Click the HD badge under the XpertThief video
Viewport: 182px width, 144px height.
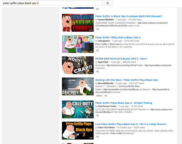pyautogui.click(x=97, y=72)
